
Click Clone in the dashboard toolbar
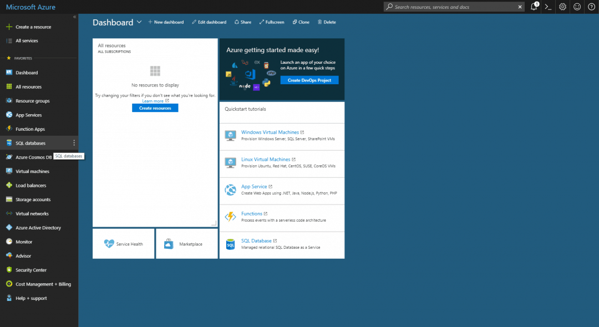301,22
